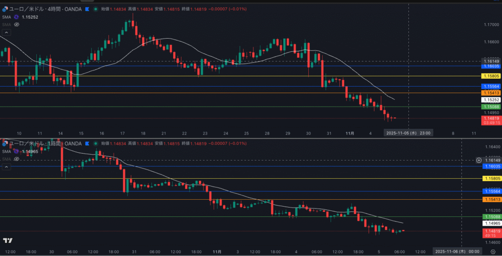This screenshot has width=502, height=256.
Task: Collapse the indicator legend on 4-hour chart
Action: [6, 32]
